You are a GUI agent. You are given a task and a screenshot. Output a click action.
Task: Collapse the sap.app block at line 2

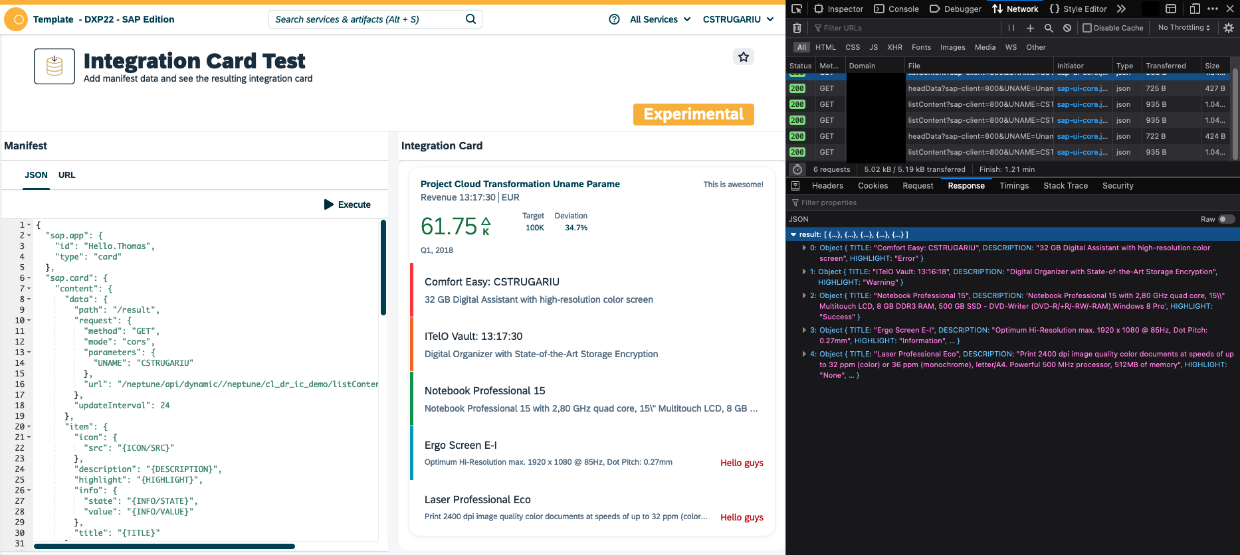point(29,236)
